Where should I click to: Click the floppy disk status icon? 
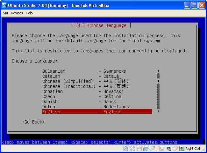[x=139, y=149]
